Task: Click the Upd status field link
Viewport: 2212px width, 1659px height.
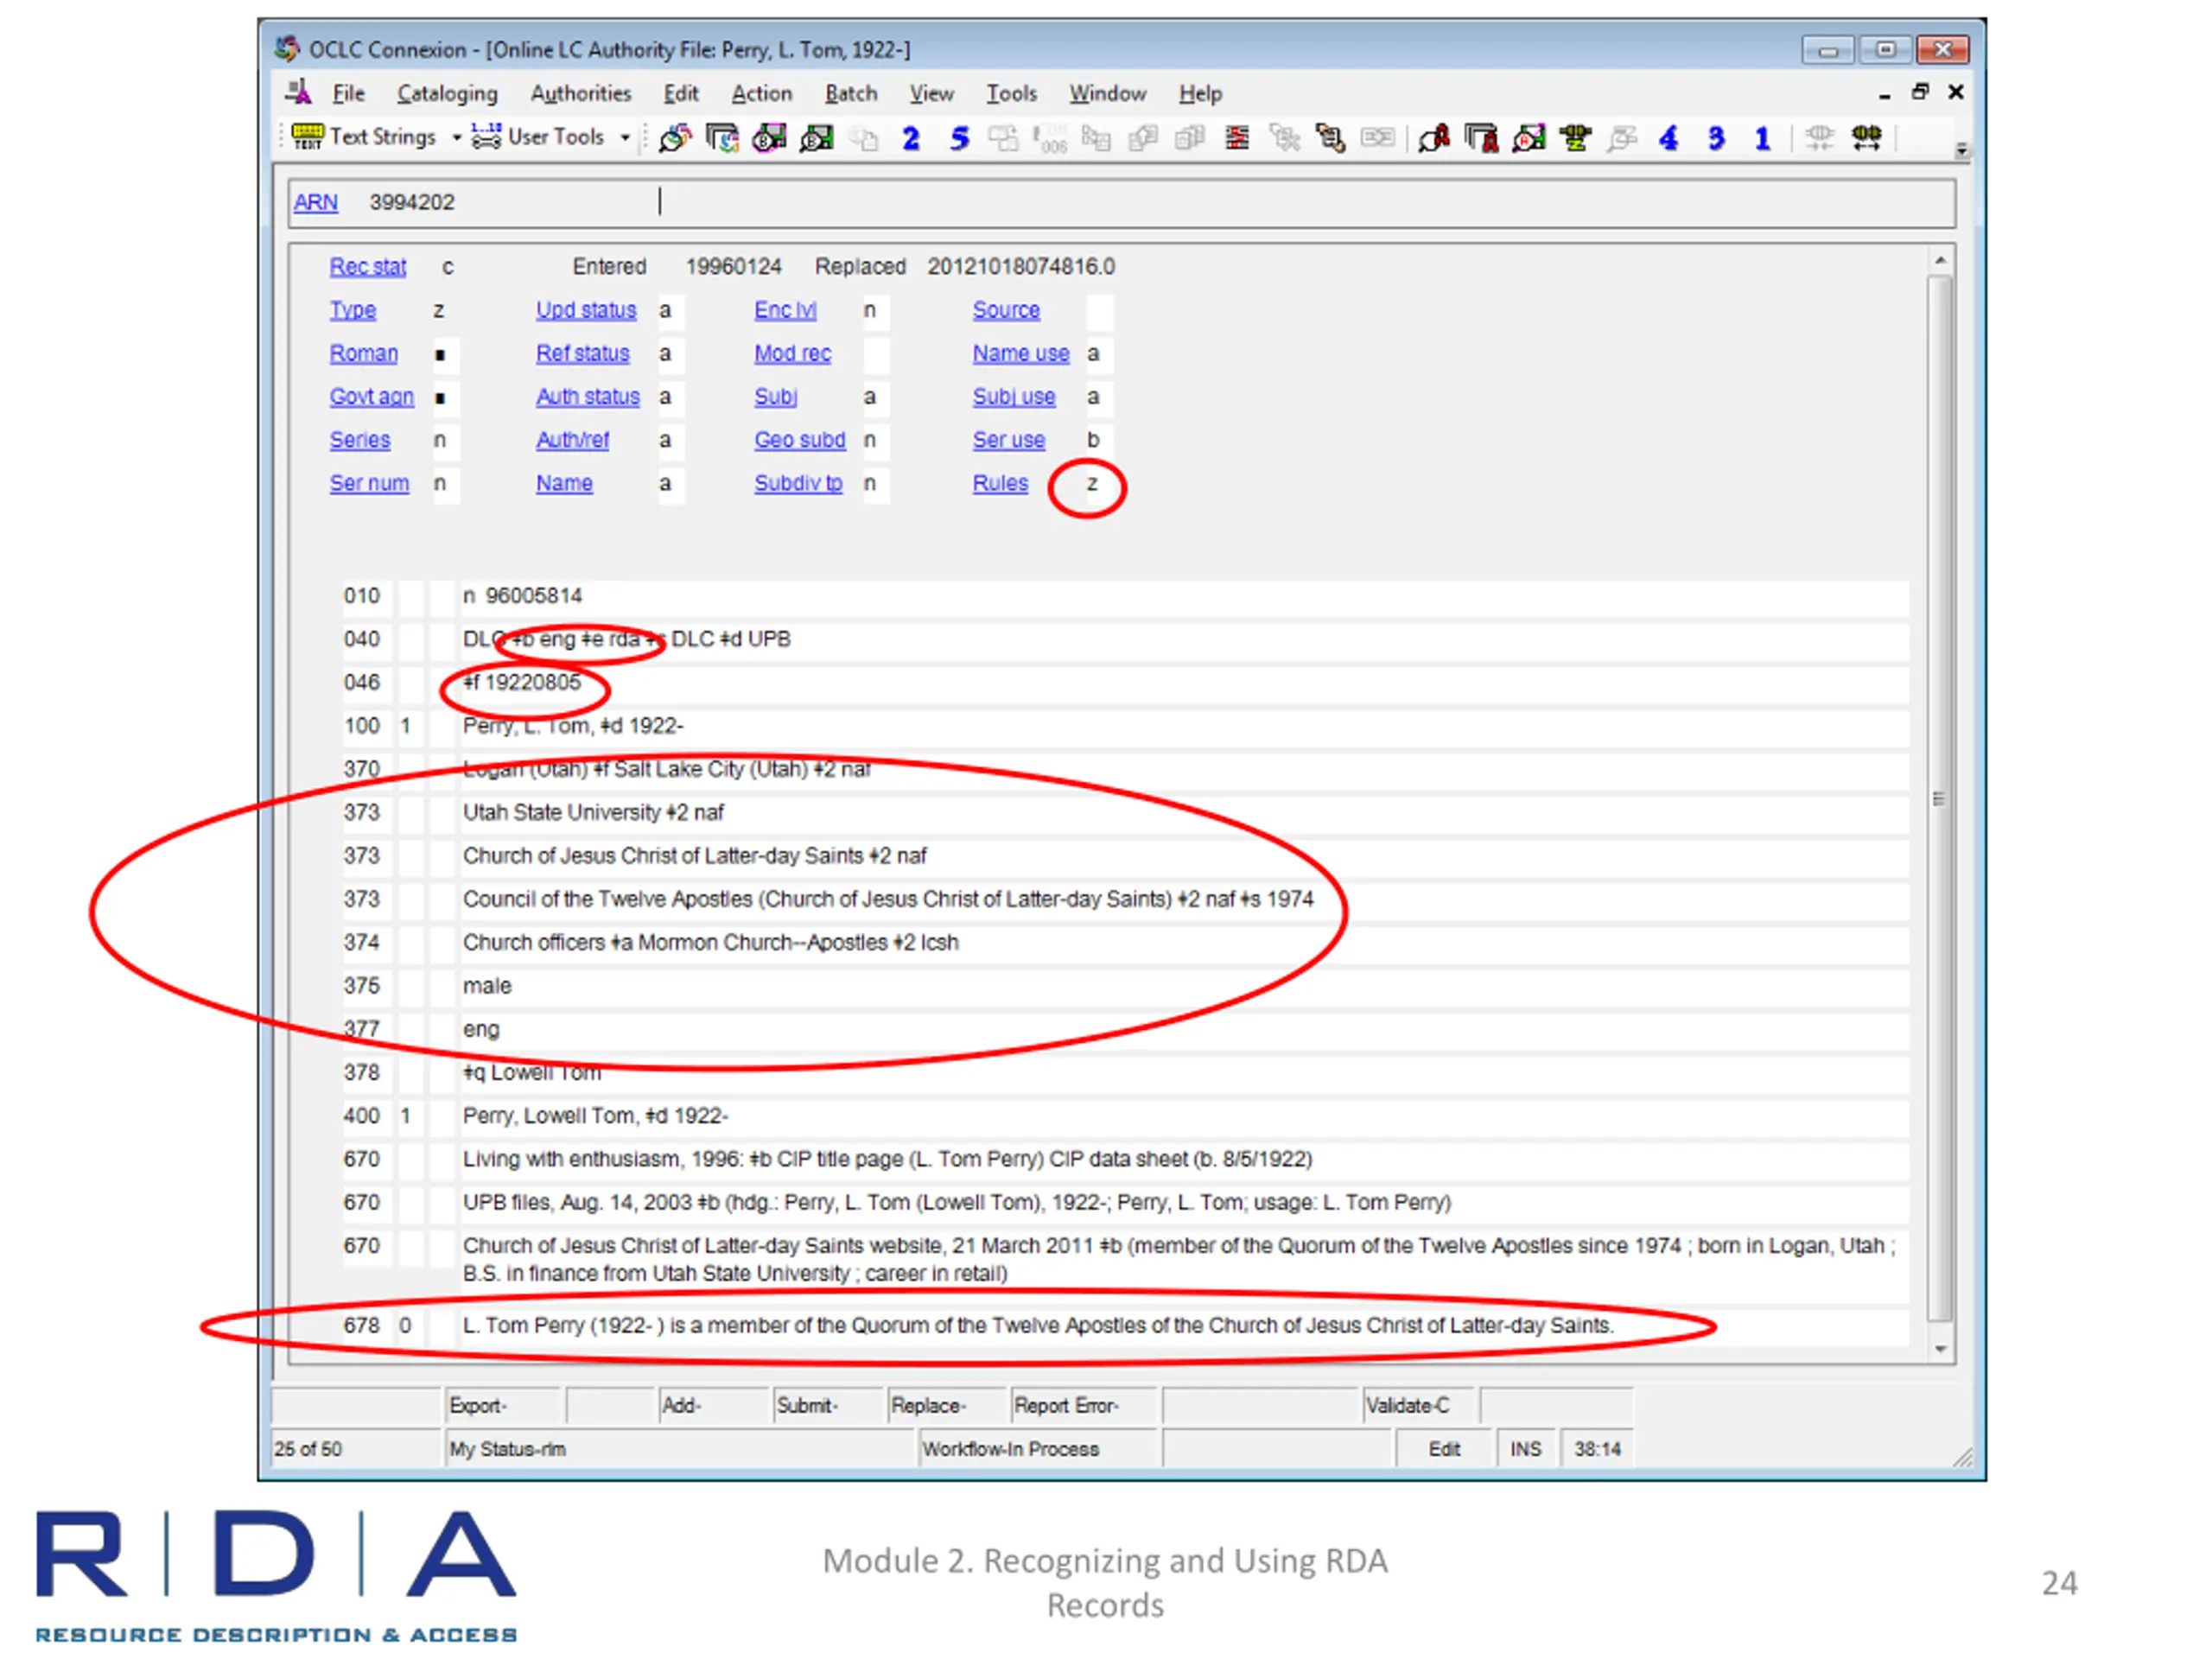Action: click(586, 310)
